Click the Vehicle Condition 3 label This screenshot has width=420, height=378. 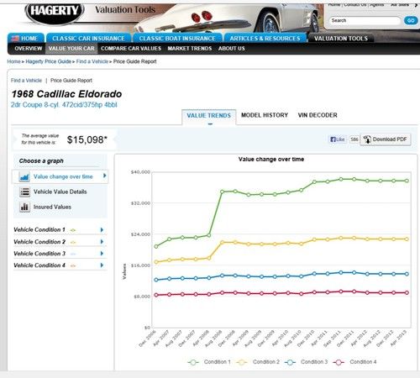pos(39,254)
